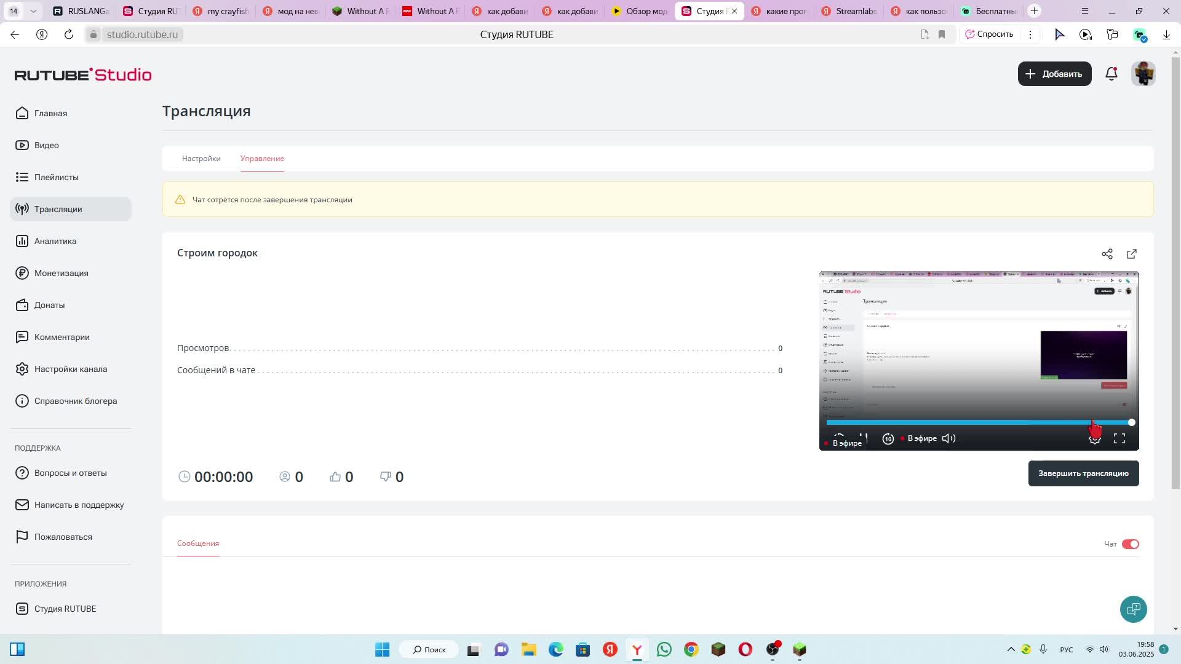Switch to the Настройки tab
Viewport: 1181px width, 664px height.
coord(201,159)
